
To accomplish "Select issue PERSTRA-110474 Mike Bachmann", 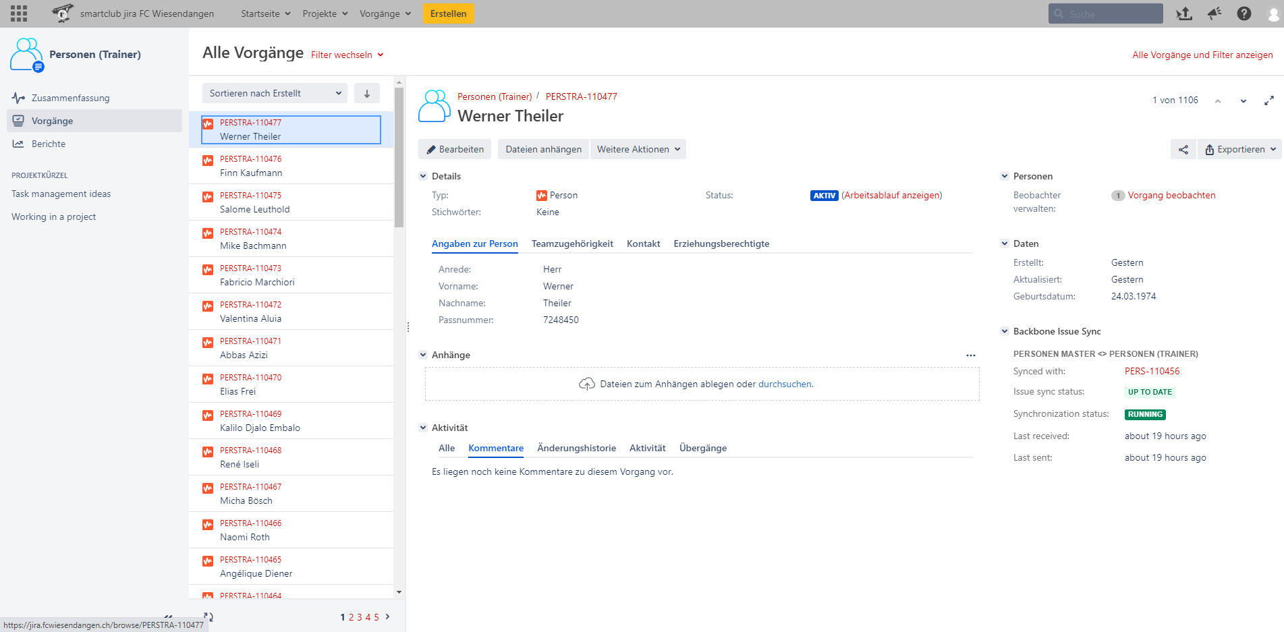I will point(291,239).
